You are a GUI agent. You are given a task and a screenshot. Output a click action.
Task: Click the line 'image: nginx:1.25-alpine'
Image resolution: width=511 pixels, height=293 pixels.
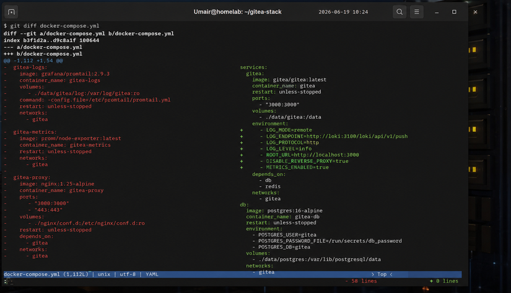pyautogui.click(x=57, y=184)
